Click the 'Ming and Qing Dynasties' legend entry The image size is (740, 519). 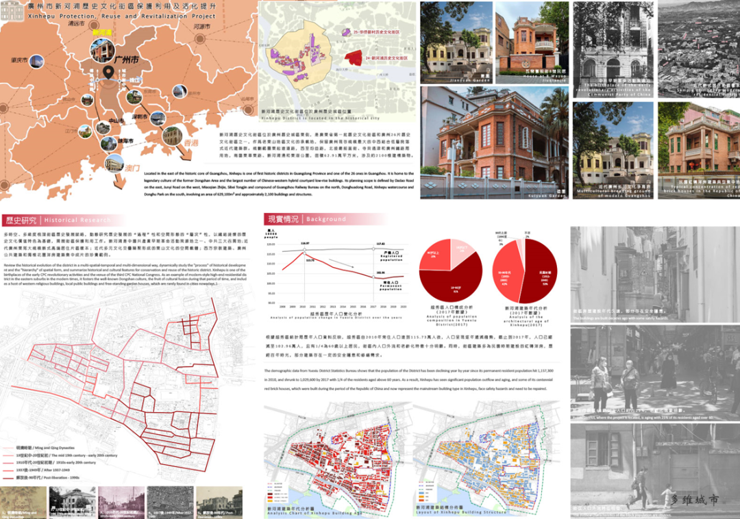tap(38, 448)
